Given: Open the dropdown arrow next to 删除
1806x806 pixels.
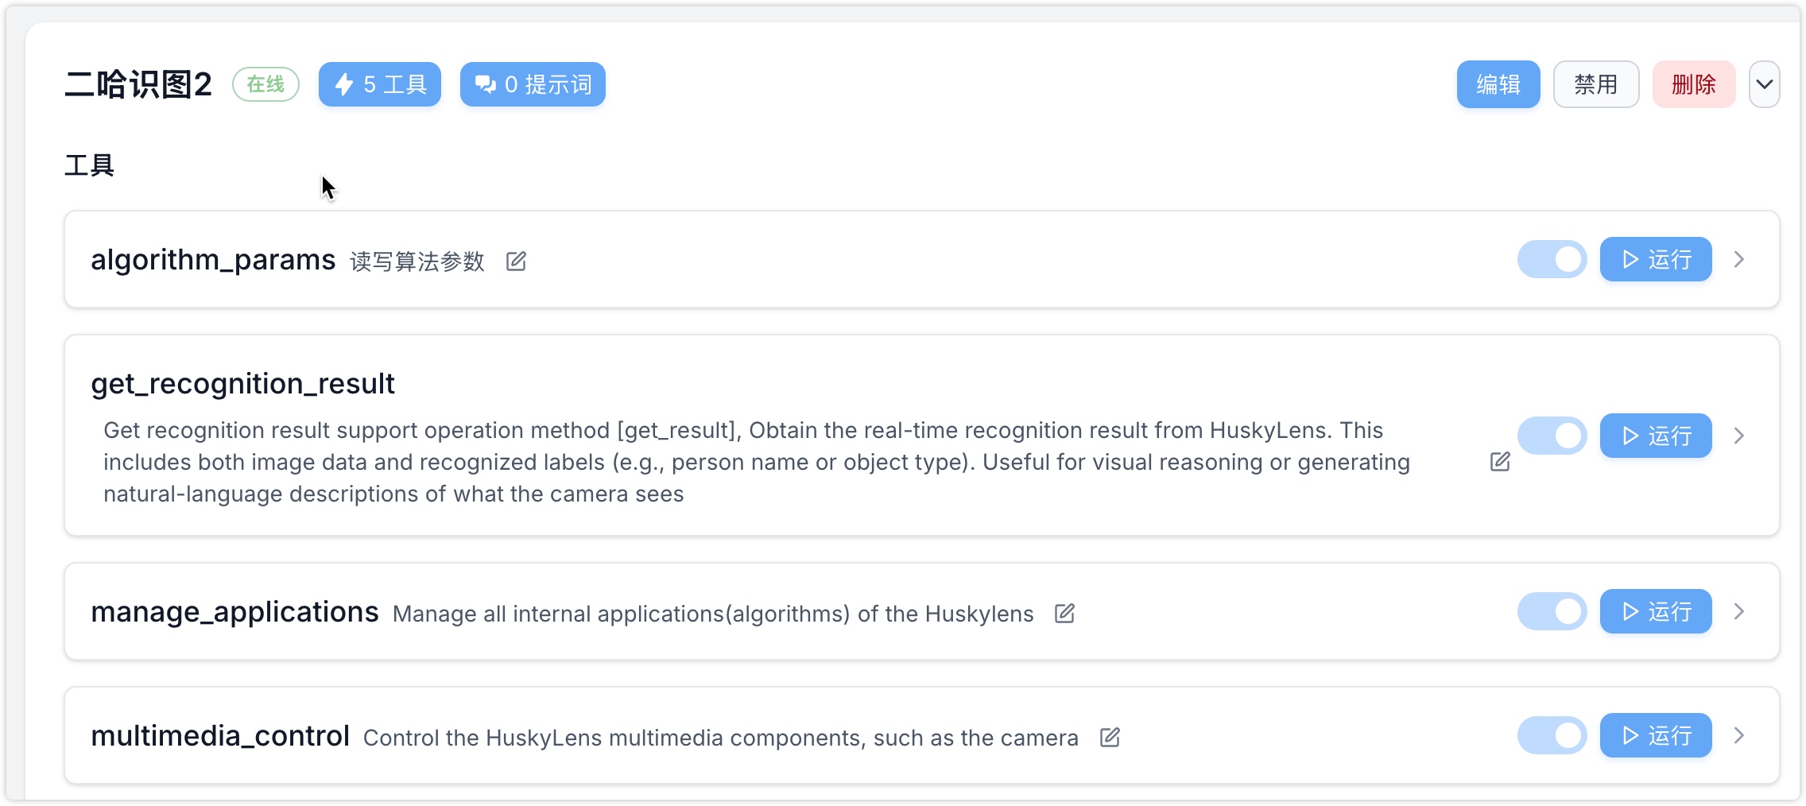Looking at the screenshot, I should tap(1764, 84).
